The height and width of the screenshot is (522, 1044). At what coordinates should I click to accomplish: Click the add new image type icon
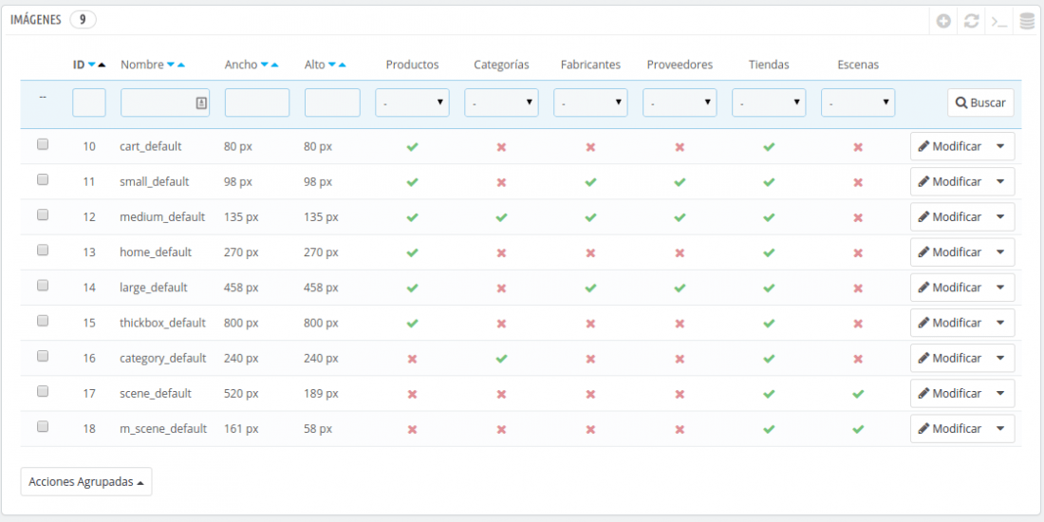coord(942,21)
